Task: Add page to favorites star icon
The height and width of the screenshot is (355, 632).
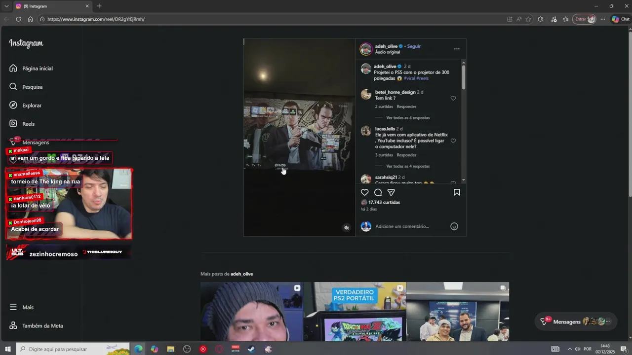Action: pos(528,19)
